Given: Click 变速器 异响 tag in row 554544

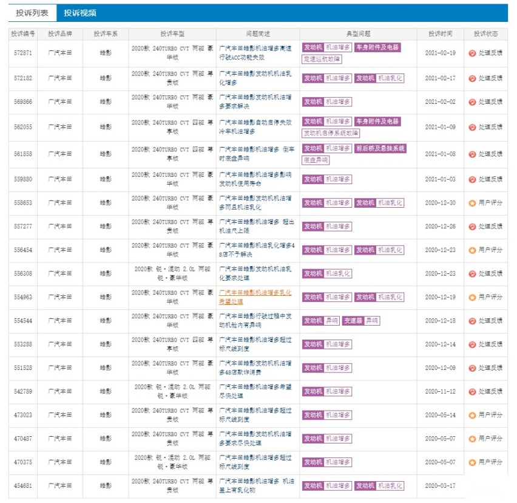Looking at the screenshot, I should coord(361,321).
